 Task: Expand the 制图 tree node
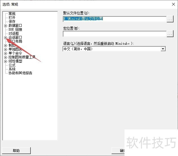pyautogui.click(x=5, y=45)
